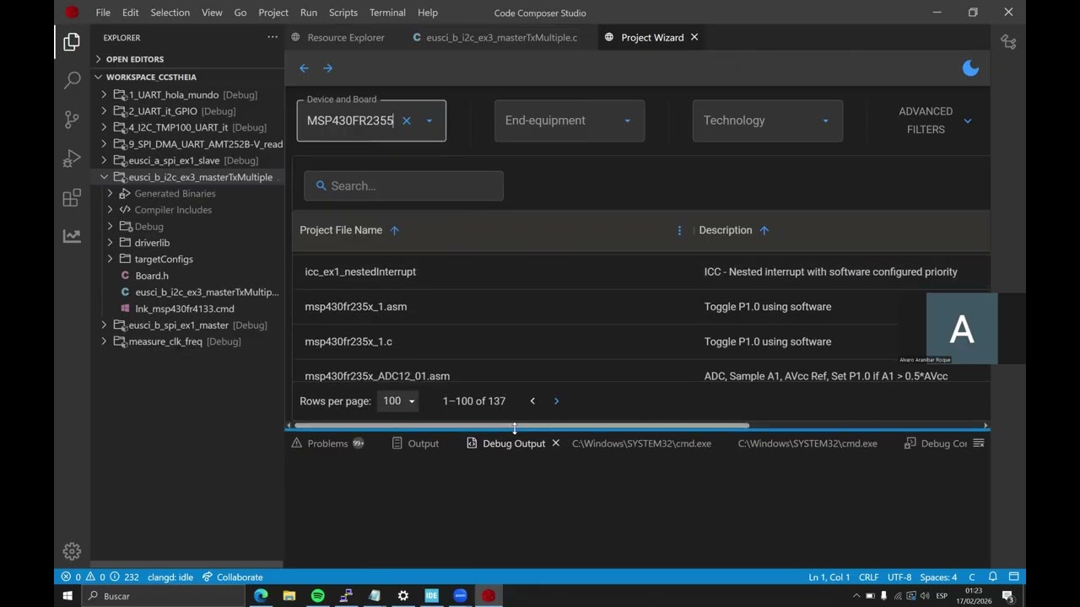Image resolution: width=1080 pixels, height=607 pixels.
Task: Open notifications bell in status bar
Action: coord(993,577)
